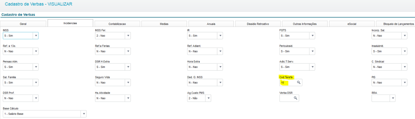This screenshot has height=119, width=415.
Task: Open the Sal. Familia dropdown
Action: click(x=36, y=82)
